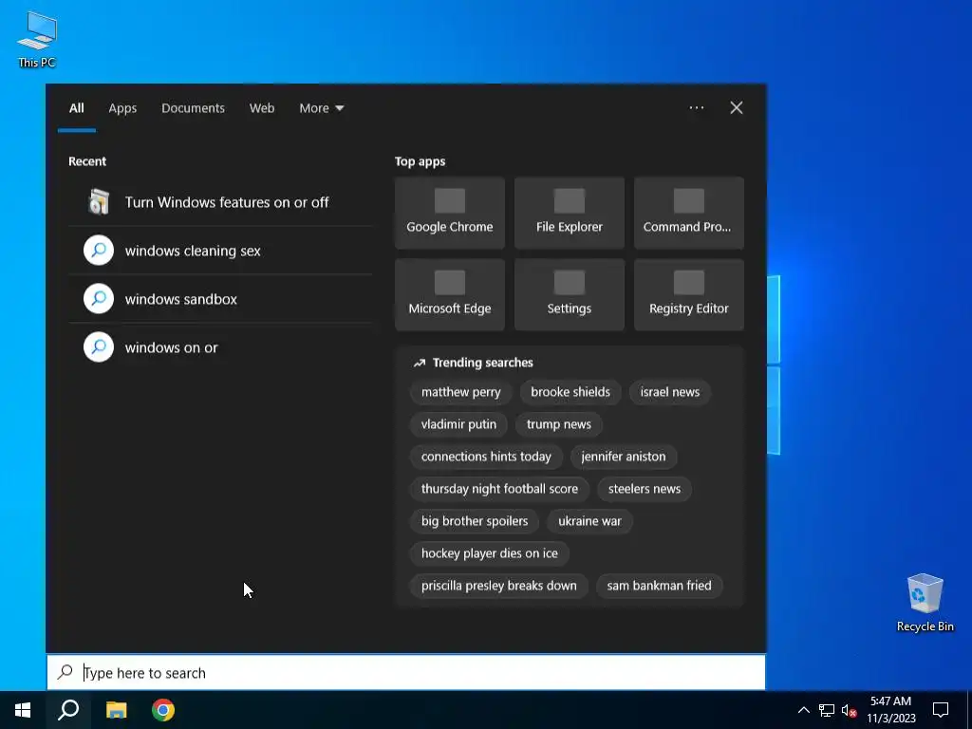Switch to the All search tab

pos(76,108)
